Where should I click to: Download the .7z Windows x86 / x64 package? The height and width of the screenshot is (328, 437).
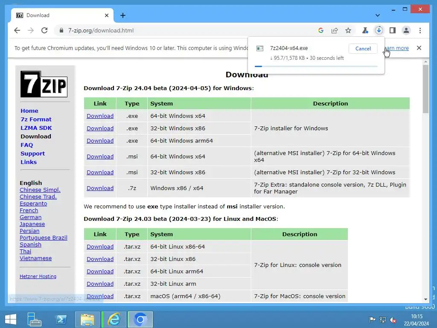pos(100,188)
